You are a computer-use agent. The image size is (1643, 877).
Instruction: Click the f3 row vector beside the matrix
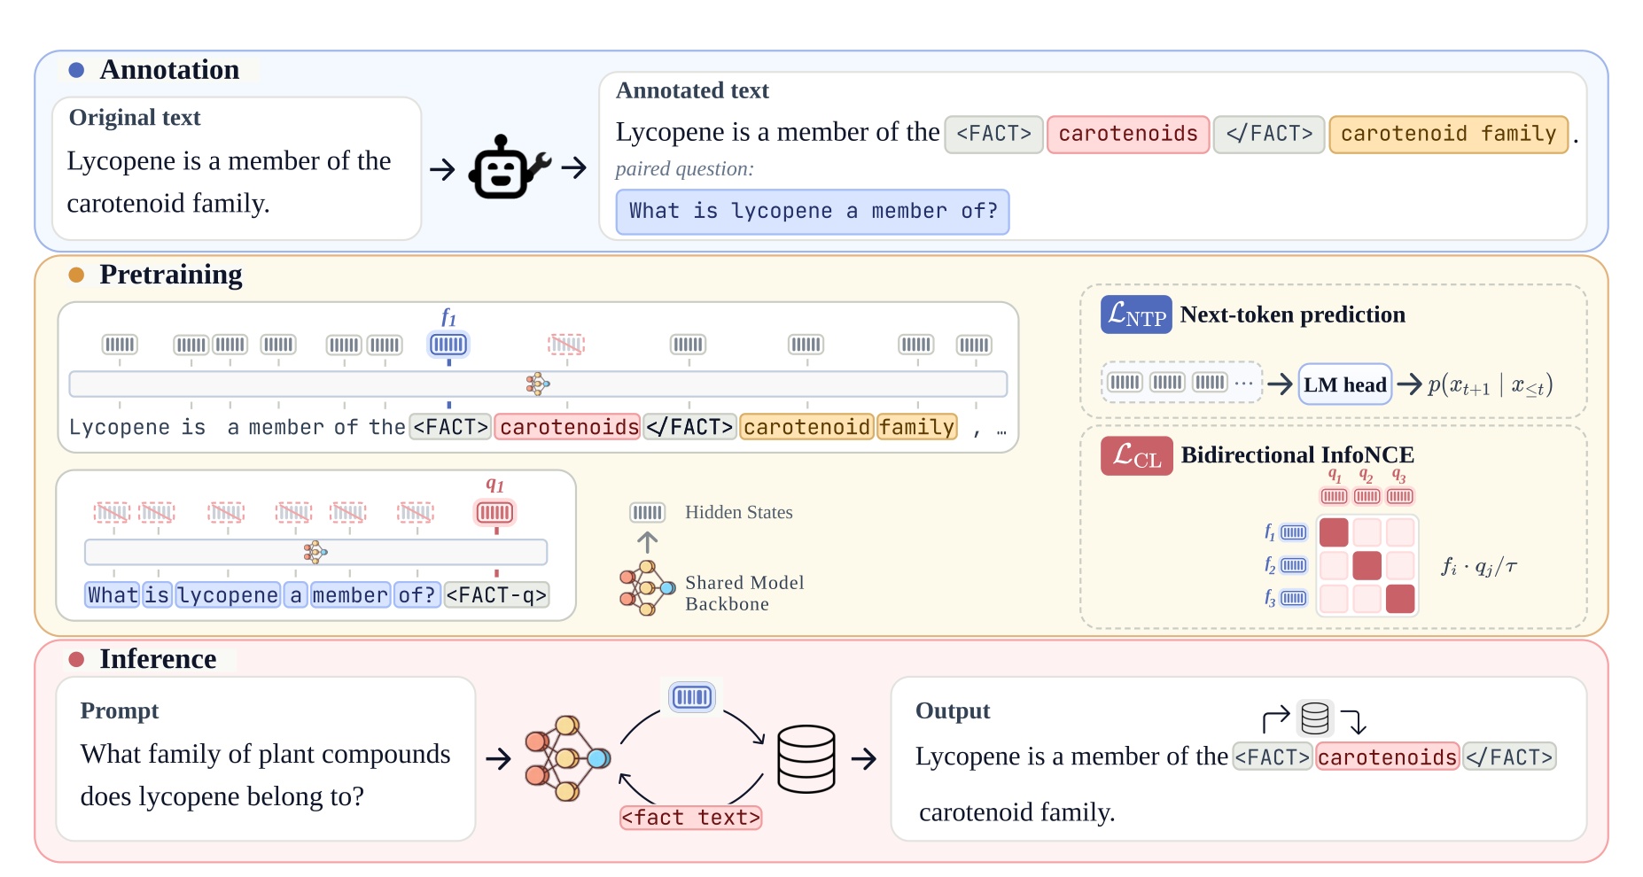click(x=1294, y=598)
